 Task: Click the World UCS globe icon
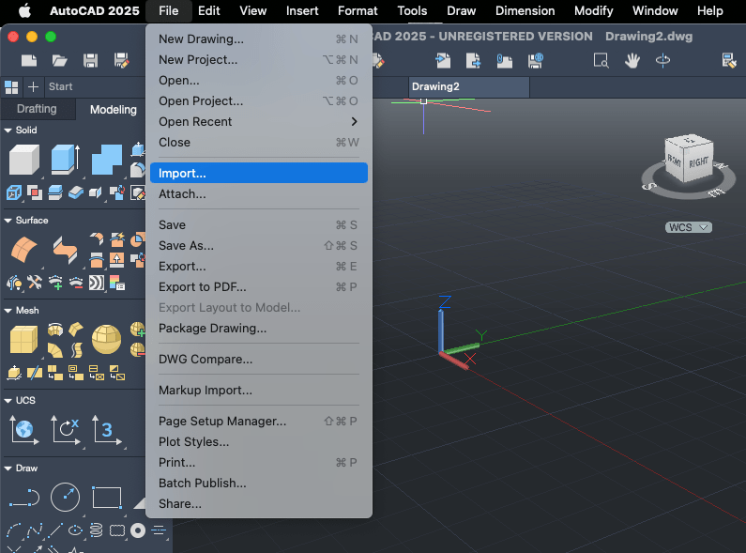tap(23, 430)
